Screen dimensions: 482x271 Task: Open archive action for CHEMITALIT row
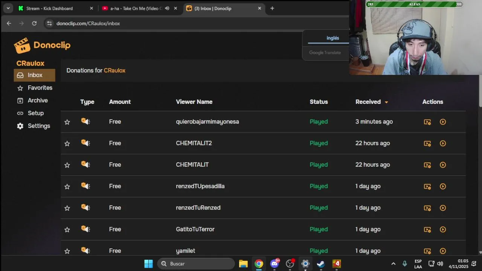[x=427, y=165]
